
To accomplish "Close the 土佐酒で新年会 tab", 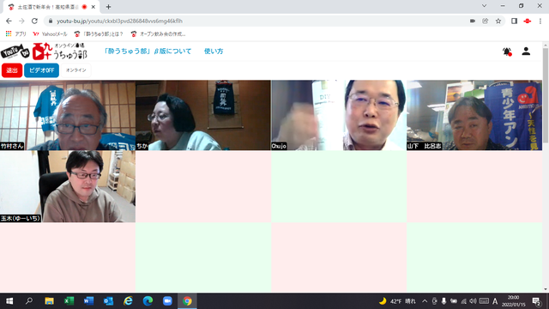I will (94, 7).
